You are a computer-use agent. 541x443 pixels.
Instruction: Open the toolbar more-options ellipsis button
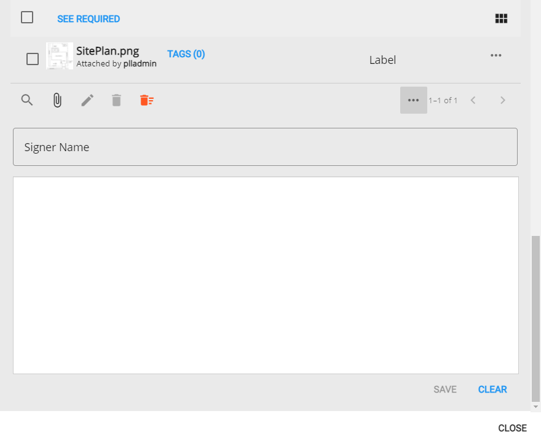pyautogui.click(x=413, y=100)
